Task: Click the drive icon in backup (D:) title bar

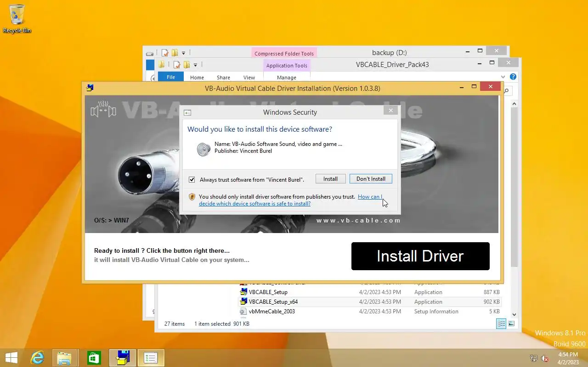Action: tap(150, 53)
